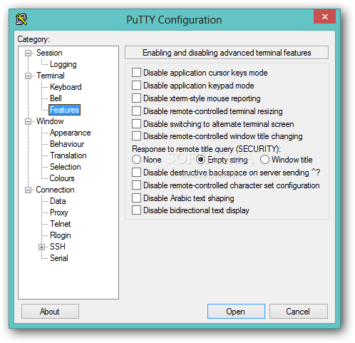Viewport: 355px width, 343px height.
Task: Click the 'Response to remote title query' label
Action: tap(206, 149)
